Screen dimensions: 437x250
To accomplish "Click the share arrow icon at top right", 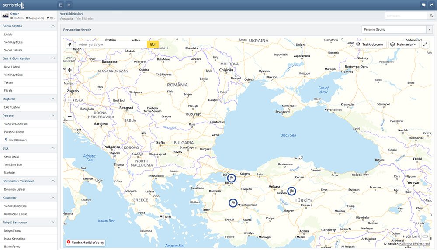I will 432,5.
